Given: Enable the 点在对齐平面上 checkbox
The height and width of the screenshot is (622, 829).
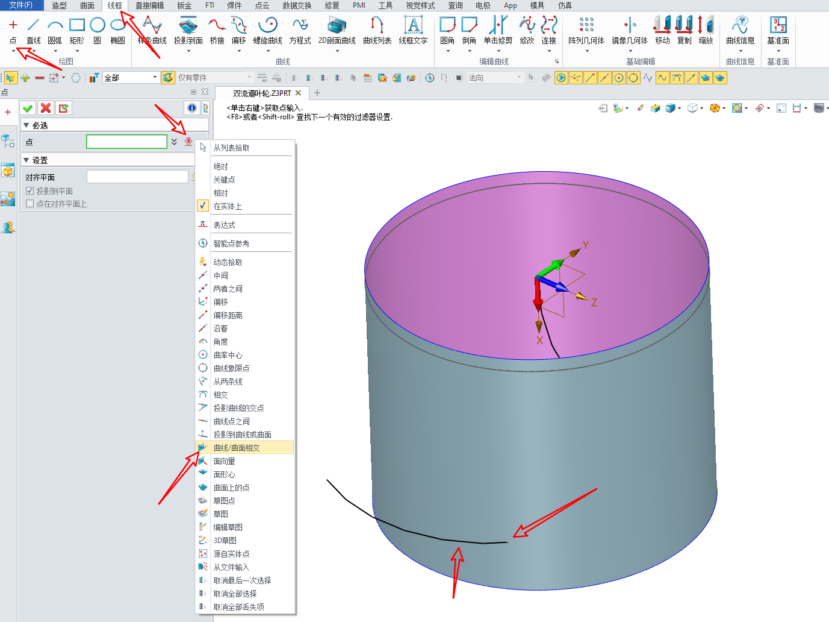Looking at the screenshot, I should tap(30, 204).
